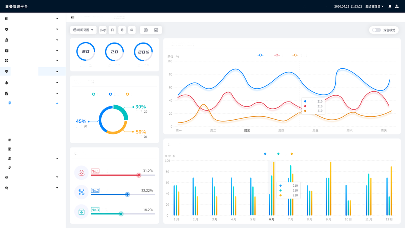Select the 年 year granularity button
This screenshot has height=228, width=405.
pos(132,30)
